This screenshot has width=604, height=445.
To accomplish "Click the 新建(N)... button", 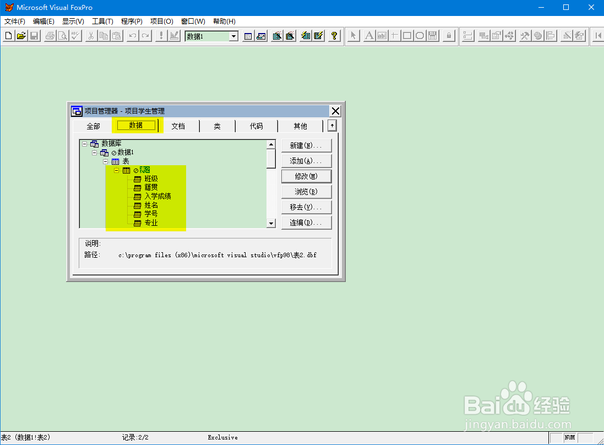I will pyautogui.click(x=306, y=145).
